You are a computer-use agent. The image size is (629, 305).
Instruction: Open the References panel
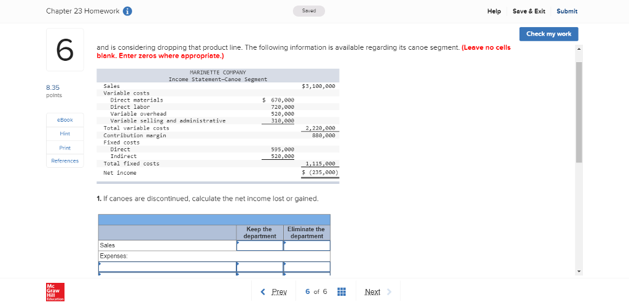click(64, 161)
